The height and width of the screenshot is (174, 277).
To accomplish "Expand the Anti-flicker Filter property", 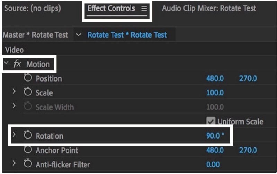I will tap(14, 163).
